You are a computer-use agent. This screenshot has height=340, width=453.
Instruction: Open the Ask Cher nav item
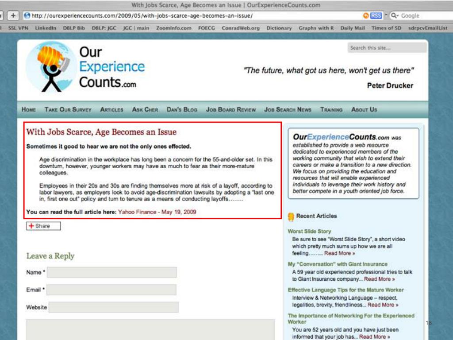(145, 110)
